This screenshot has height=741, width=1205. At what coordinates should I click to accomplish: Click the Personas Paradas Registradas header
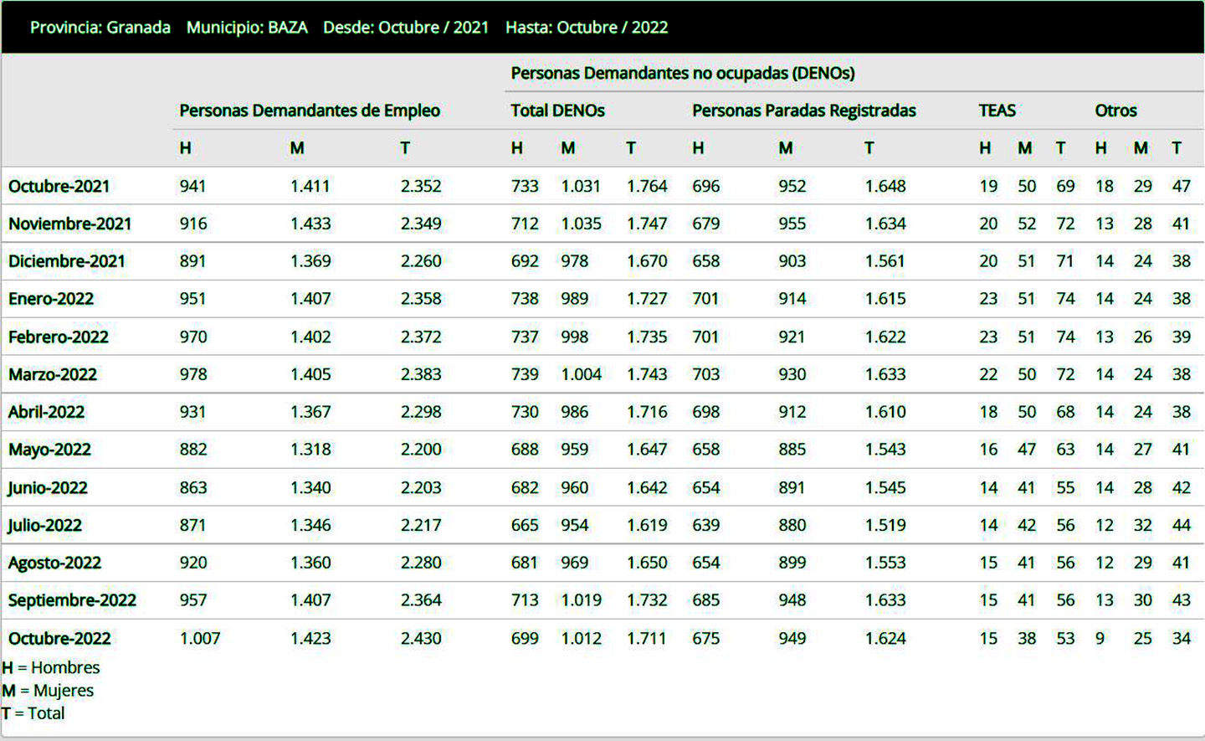click(803, 111)
